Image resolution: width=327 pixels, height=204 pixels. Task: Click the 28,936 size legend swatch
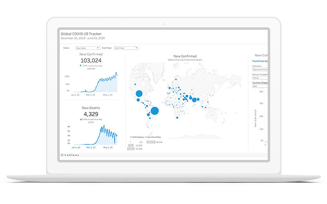[151, 142]
